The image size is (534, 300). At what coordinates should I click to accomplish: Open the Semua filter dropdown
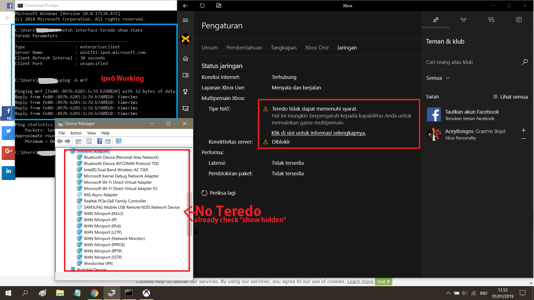438,78
